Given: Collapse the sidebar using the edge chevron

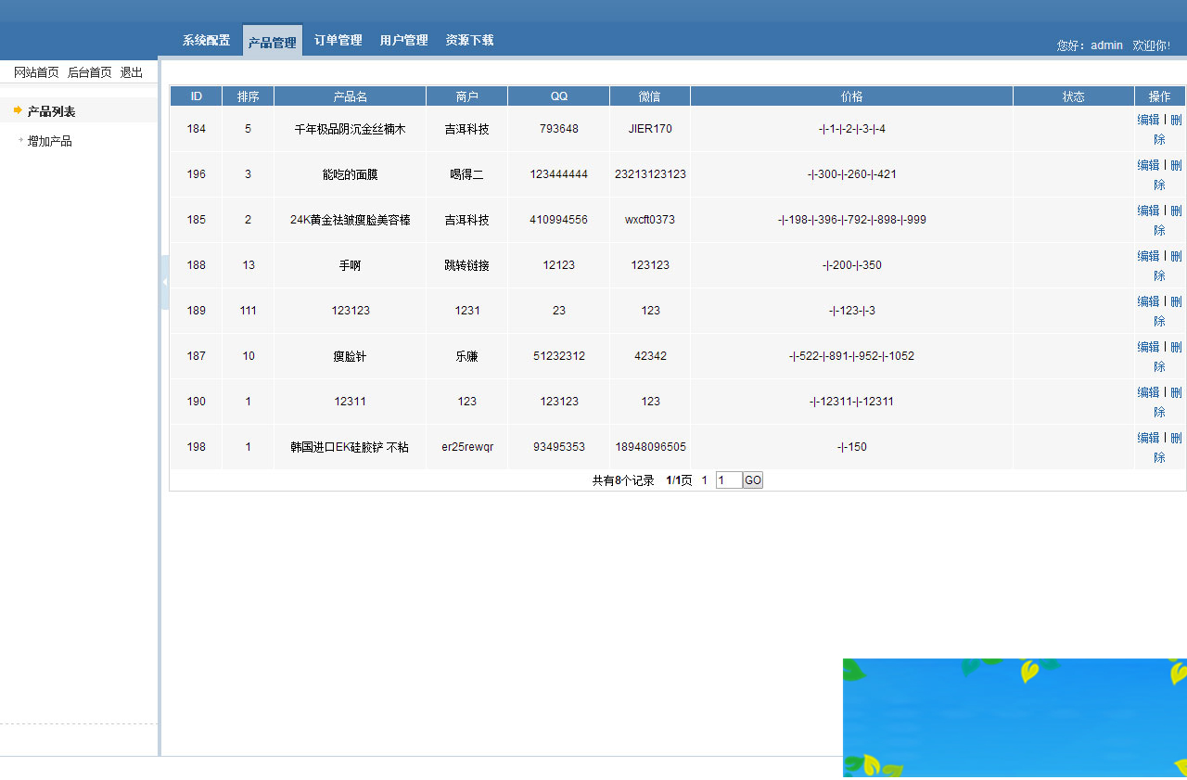Looking at the screenshot, I should 164,281.
